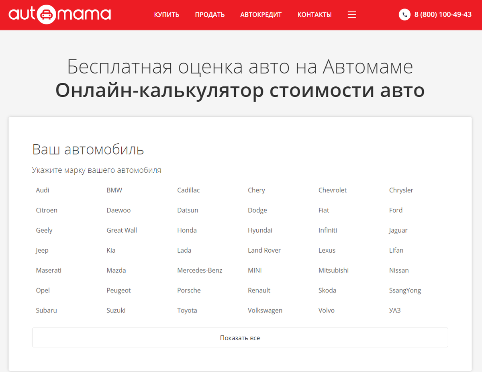Image resolution: width=482 pixels, height=372 pixels.
Task: Select the Infiniti brand
Action: [x=328, y=230]
